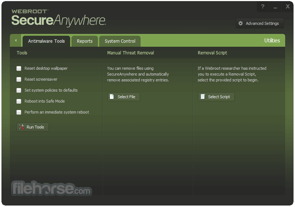Viewport: 295px width, 207px height.
Task: Tick Set system policies to defaults
Action: point(19,90)
